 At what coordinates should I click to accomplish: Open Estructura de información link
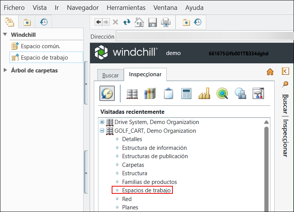(x=154, y=148)
